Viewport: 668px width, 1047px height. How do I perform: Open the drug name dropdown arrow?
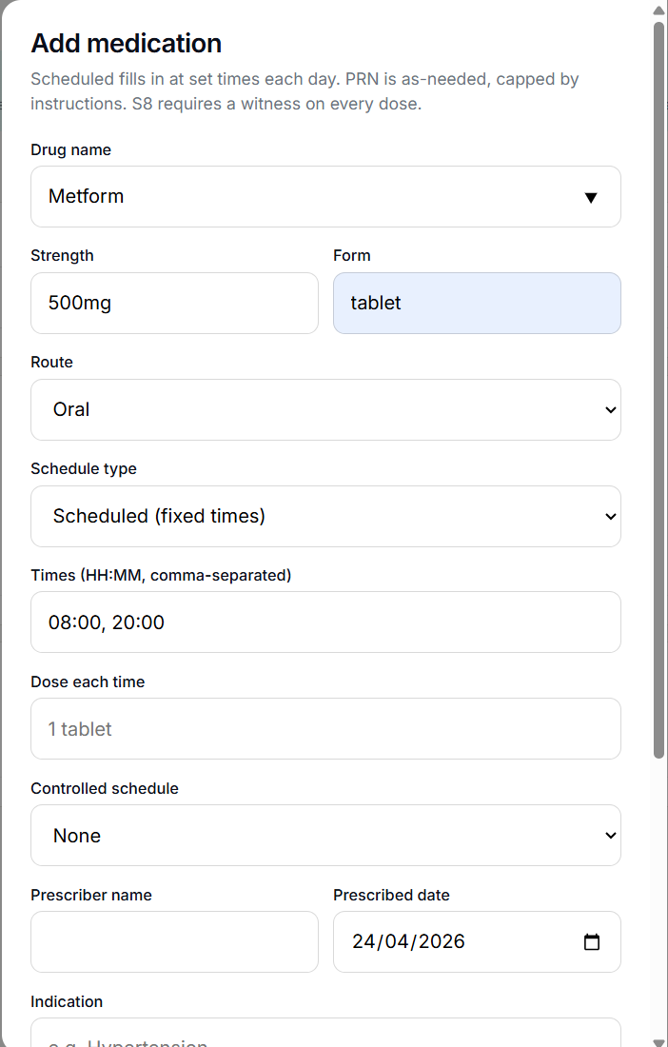pos(591,196)
